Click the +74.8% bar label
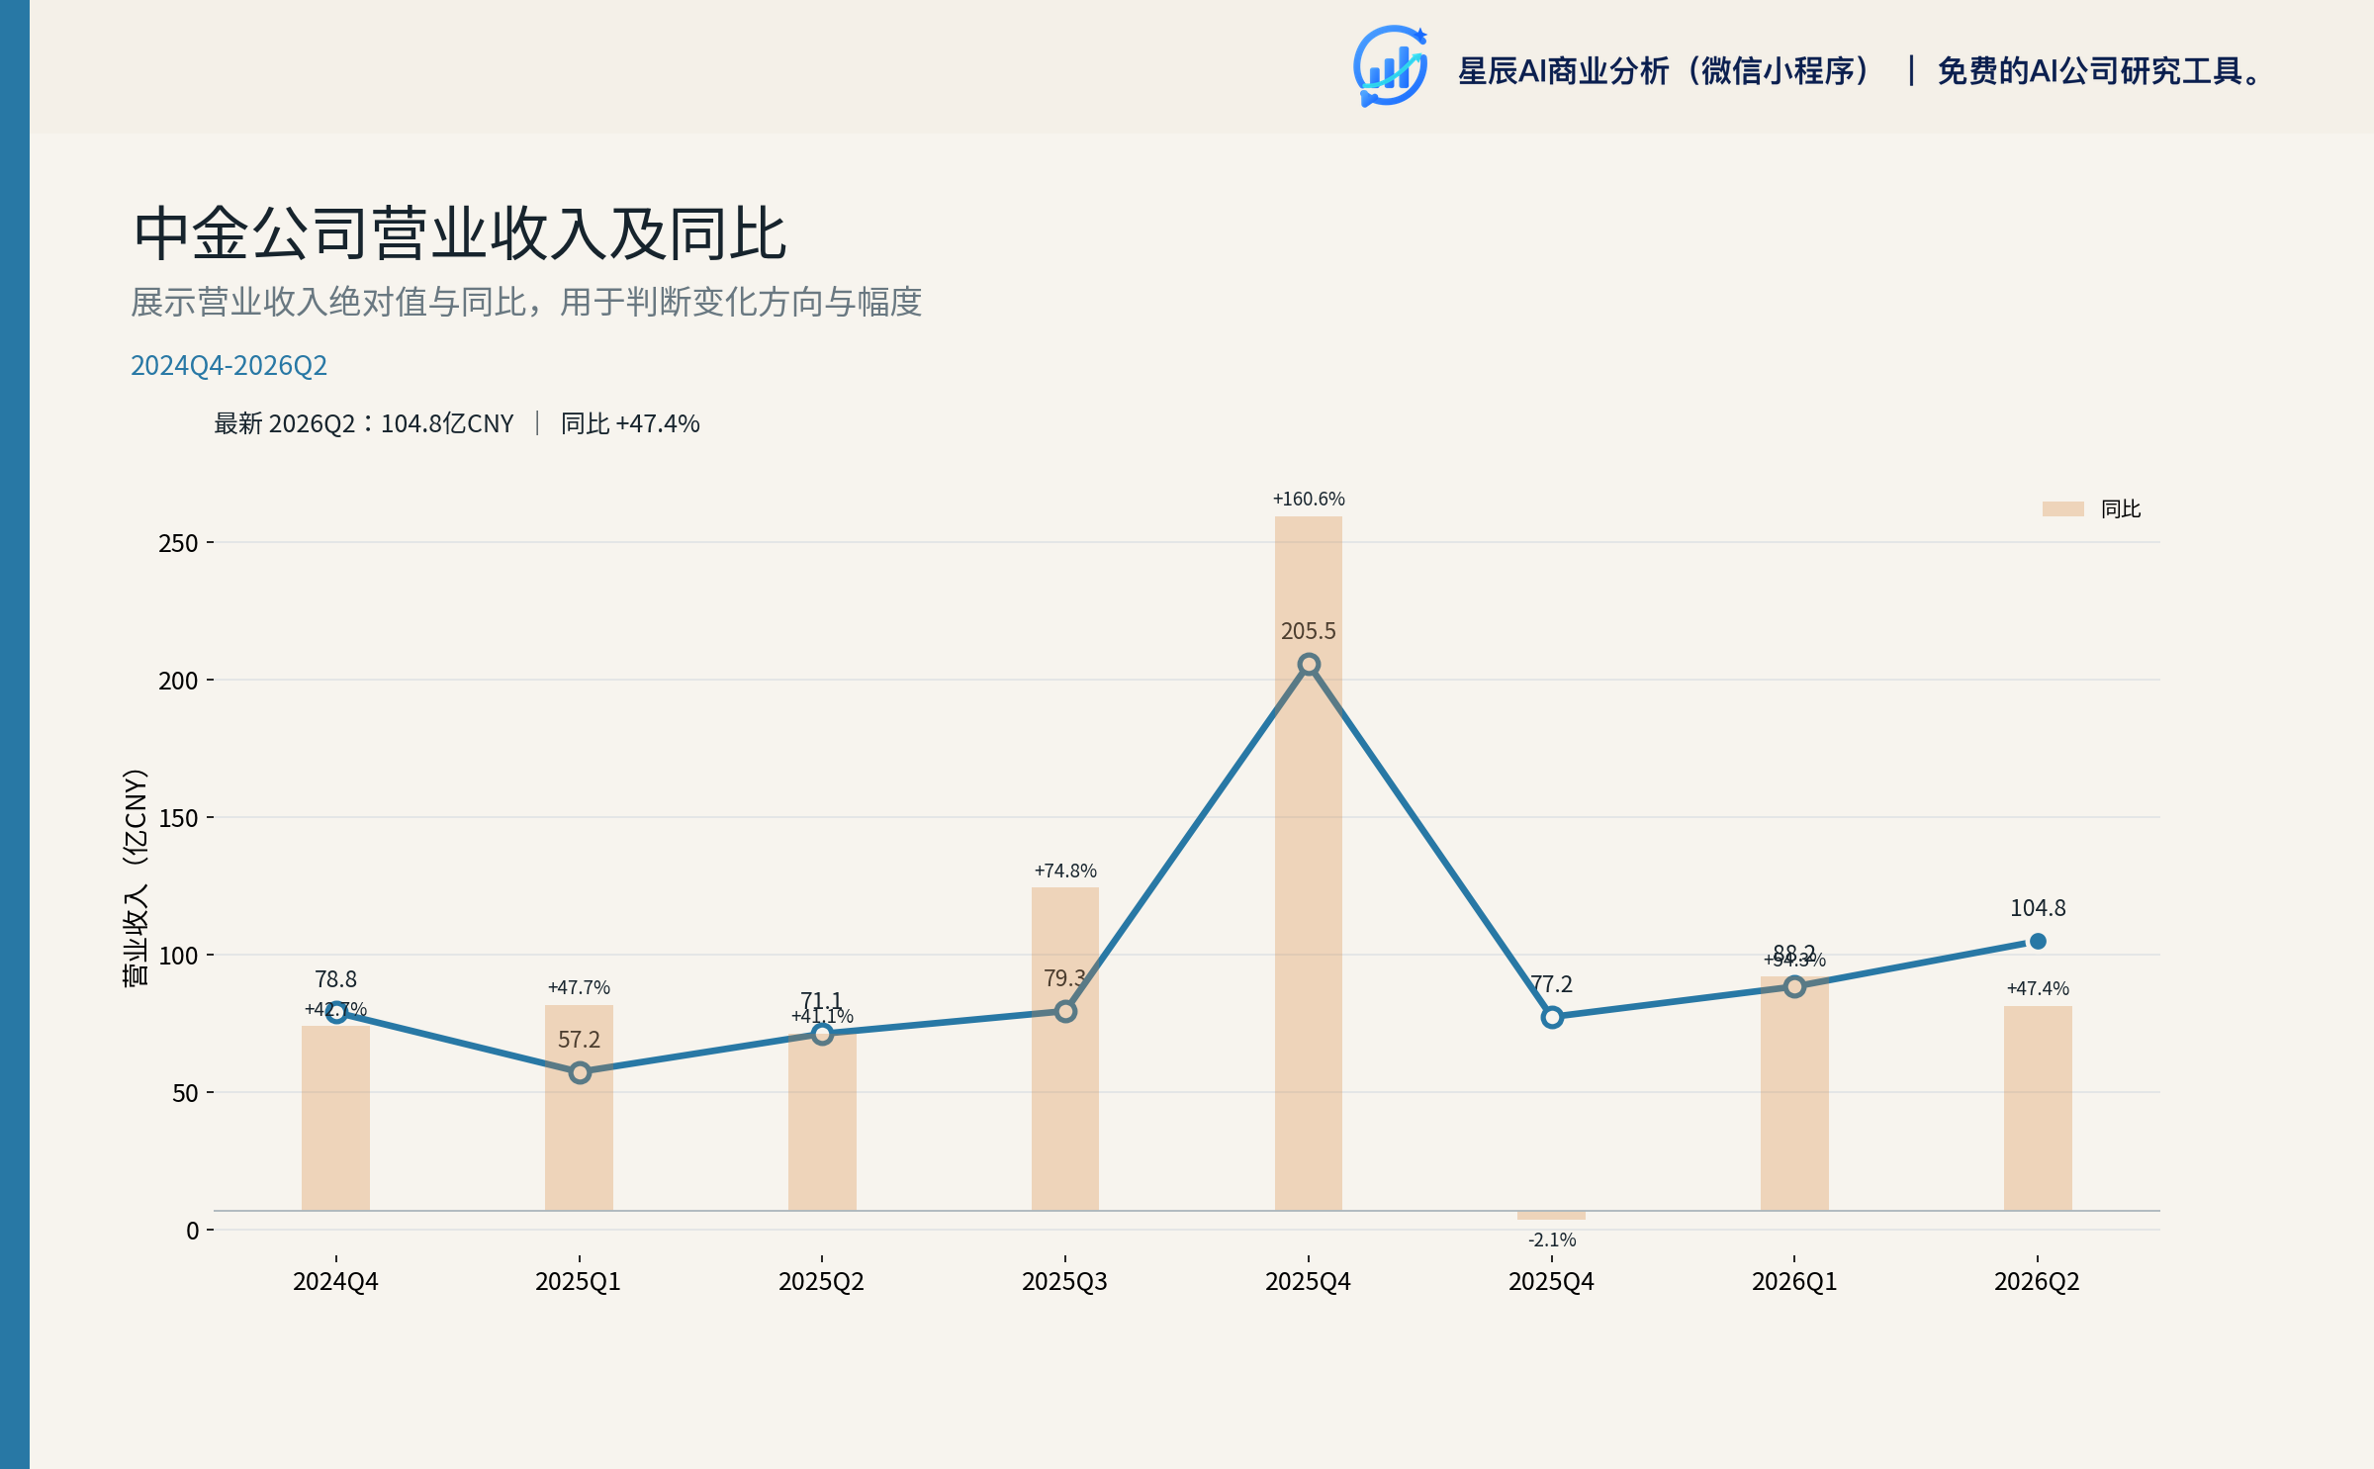This screenshot has height=1469, width=2374. (x=1065, y=871)
